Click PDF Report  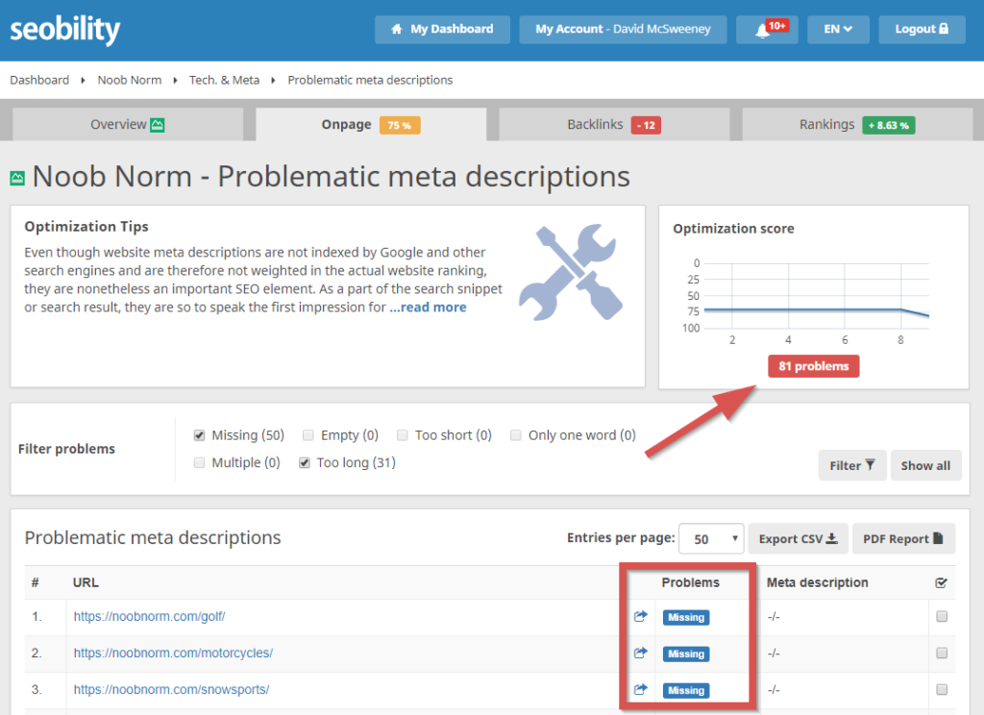[903, 538]
